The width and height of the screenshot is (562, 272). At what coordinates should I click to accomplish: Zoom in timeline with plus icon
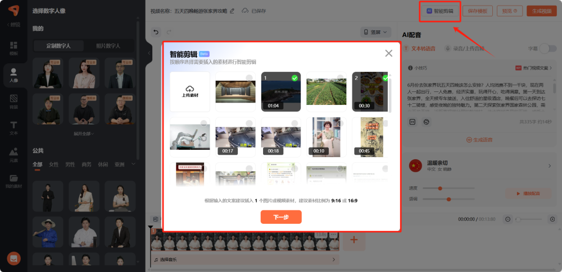pos(552,219)
